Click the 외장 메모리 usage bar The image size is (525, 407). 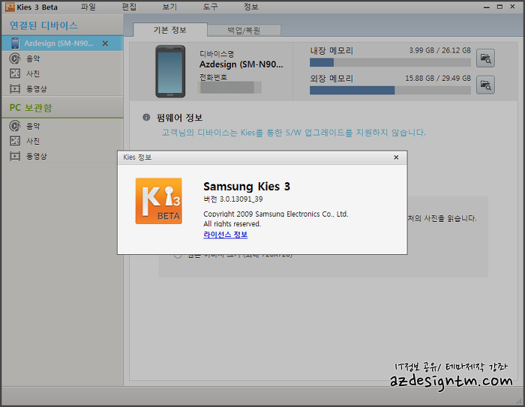tap(390, 90)
